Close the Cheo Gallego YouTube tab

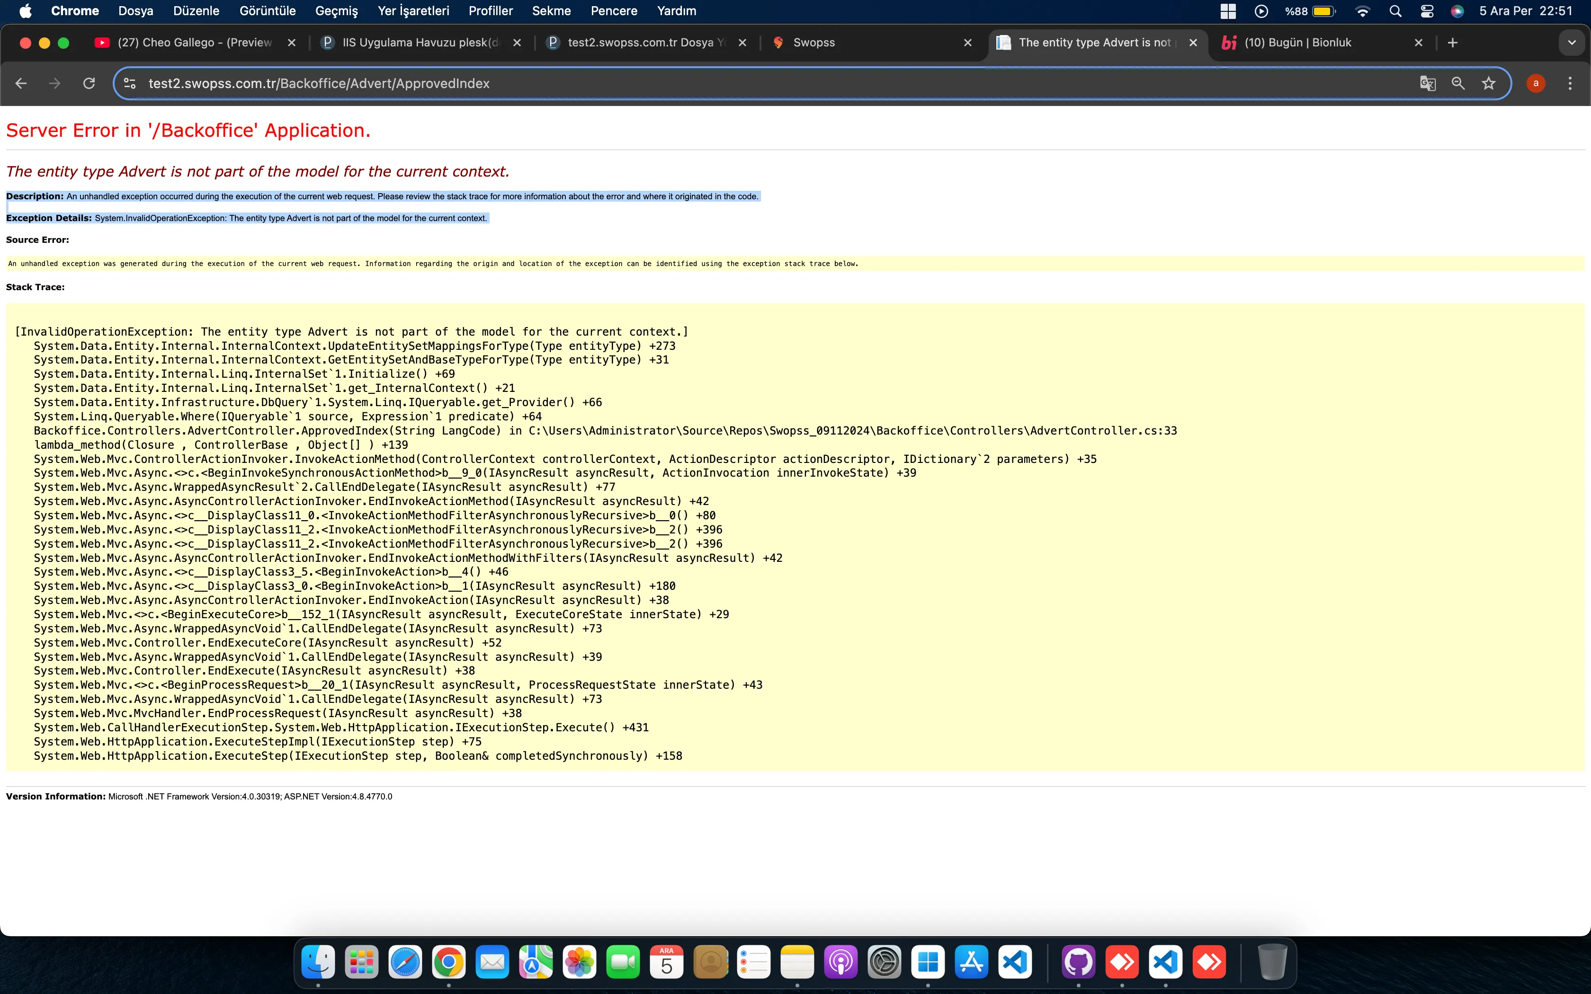(x=292, y=43)
